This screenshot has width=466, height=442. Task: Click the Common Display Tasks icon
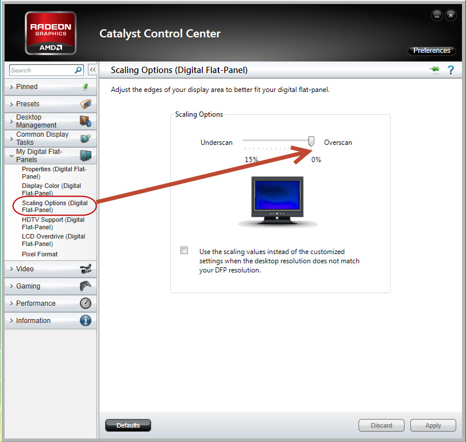(85, 138)
